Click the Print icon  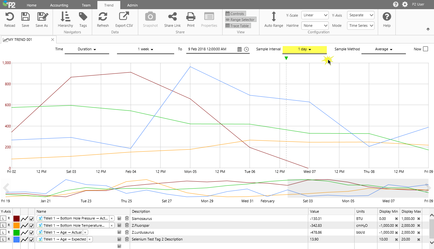click(x=191, y=17)
